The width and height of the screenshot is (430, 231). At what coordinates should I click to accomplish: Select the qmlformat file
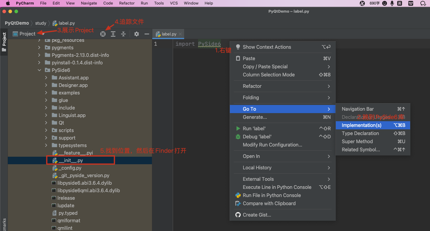pos(80,221)
